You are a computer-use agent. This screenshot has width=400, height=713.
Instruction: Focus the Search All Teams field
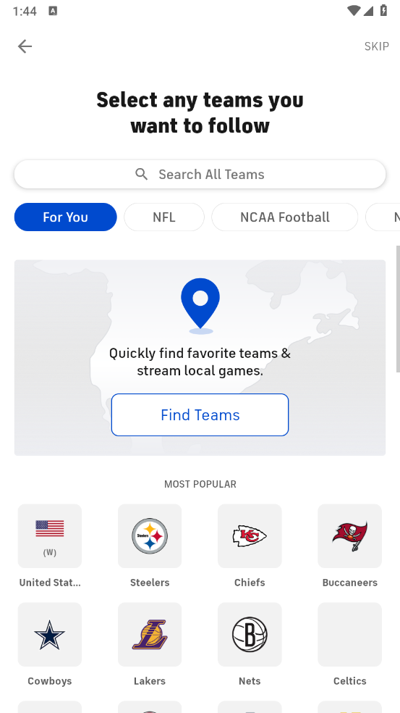[200, 174]
